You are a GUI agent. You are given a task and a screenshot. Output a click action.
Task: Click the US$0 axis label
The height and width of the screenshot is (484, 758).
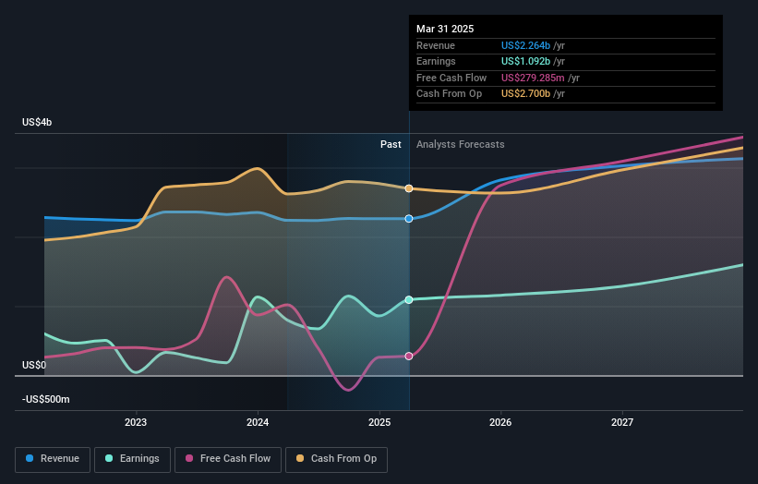pyautogui.click(x=34, y=365)
